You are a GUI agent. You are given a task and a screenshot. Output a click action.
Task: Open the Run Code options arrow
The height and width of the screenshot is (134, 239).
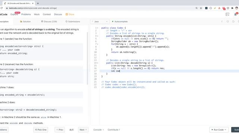click(226, 130)
